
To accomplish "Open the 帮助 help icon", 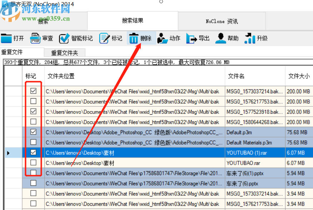I will pos(221,38).
